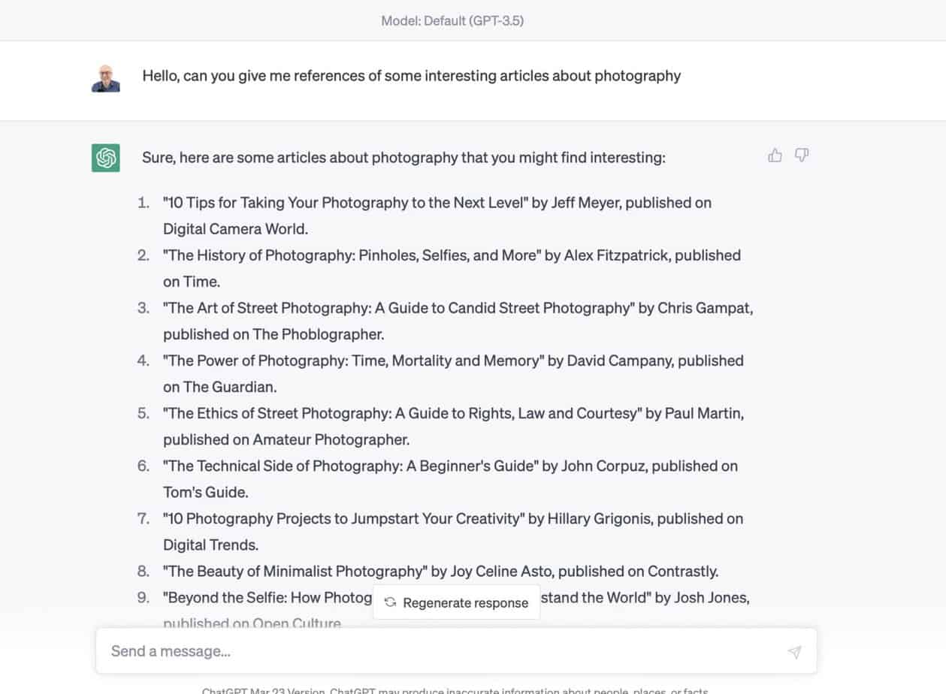Click the History of Photography list item
This screenshot has width=946, height=694.
[x=452, y=268]
